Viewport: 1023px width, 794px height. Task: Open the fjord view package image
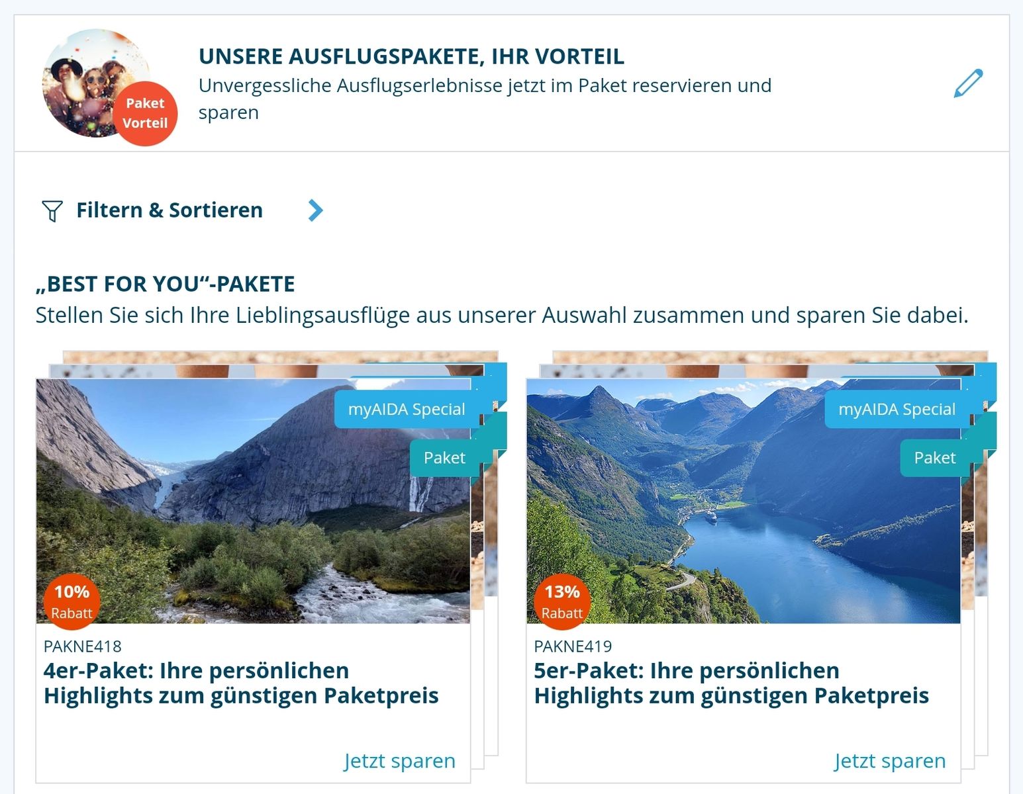(743, 501)
